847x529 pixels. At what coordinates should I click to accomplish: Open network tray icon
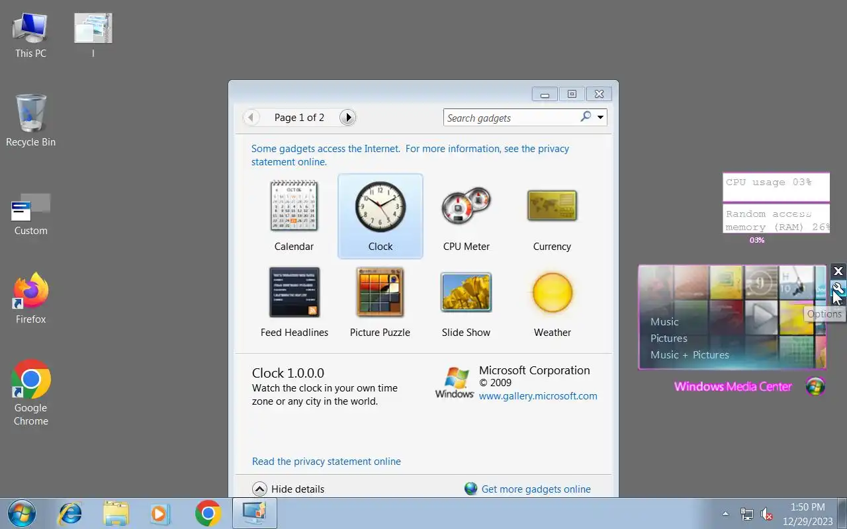[x=746, y=514]
